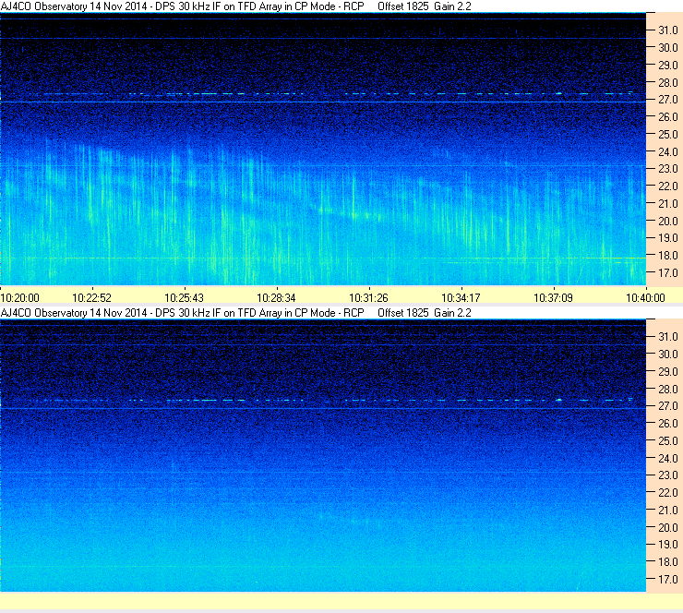Click the 18.0 label on lower spectrogram
The image size is (683, 613).
point(667,562)
